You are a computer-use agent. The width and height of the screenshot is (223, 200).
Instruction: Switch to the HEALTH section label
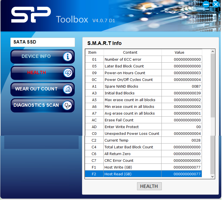tap(37, 72)
